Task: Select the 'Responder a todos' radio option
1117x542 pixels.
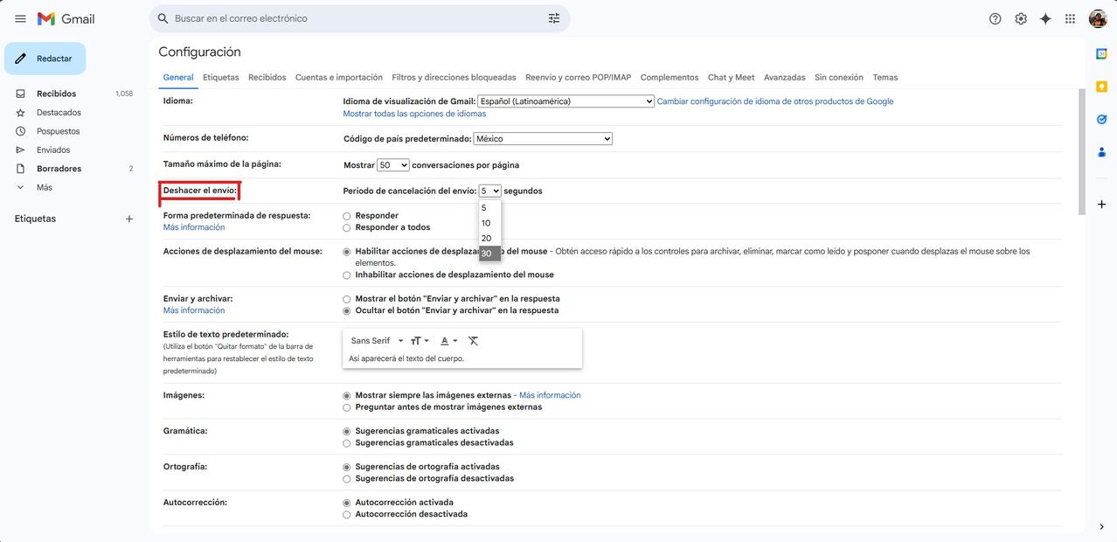Action: point(347,228)
